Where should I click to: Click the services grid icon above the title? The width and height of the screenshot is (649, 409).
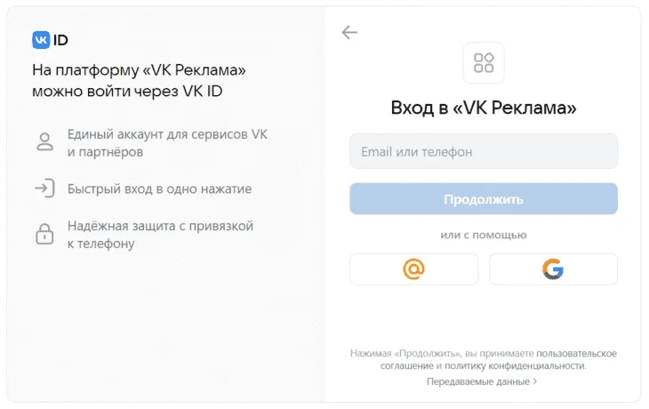484,63
